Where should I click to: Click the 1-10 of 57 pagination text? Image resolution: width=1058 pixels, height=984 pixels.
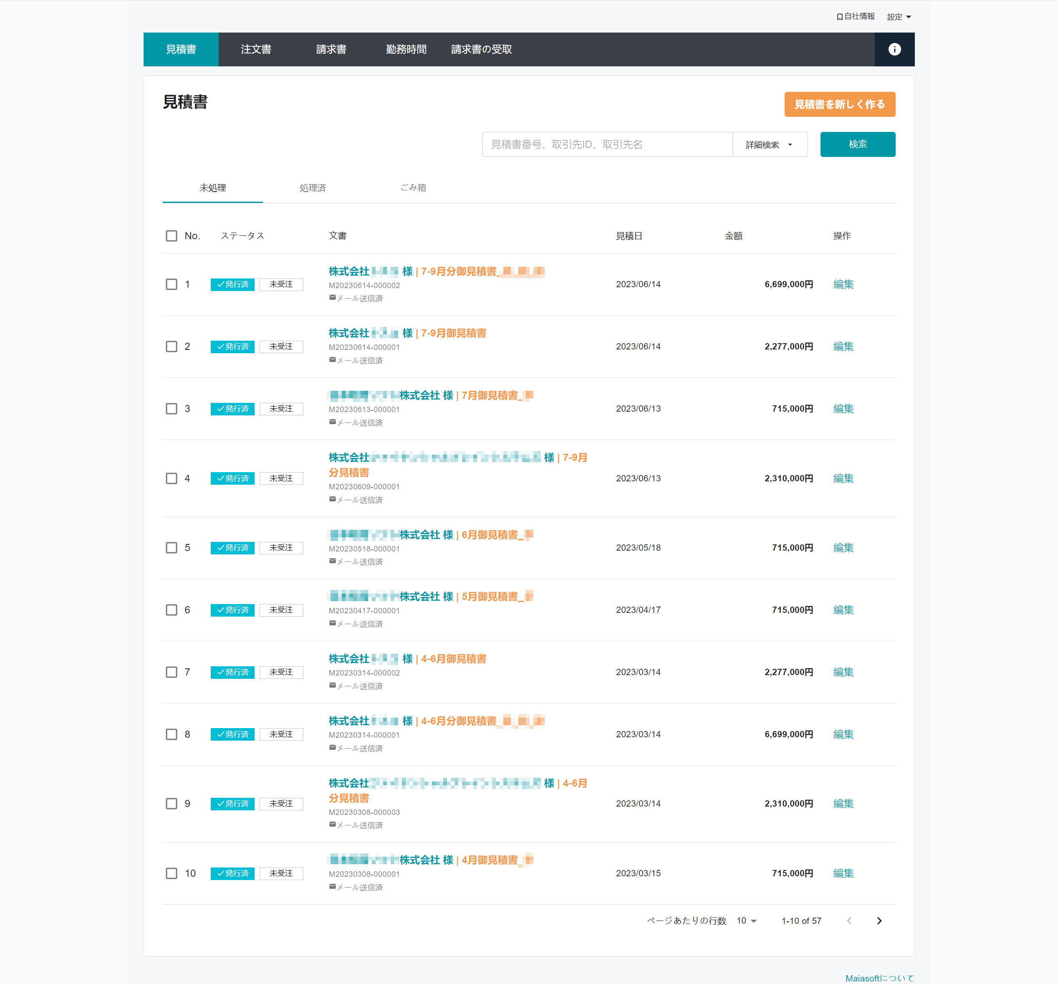tap(801, 921)
